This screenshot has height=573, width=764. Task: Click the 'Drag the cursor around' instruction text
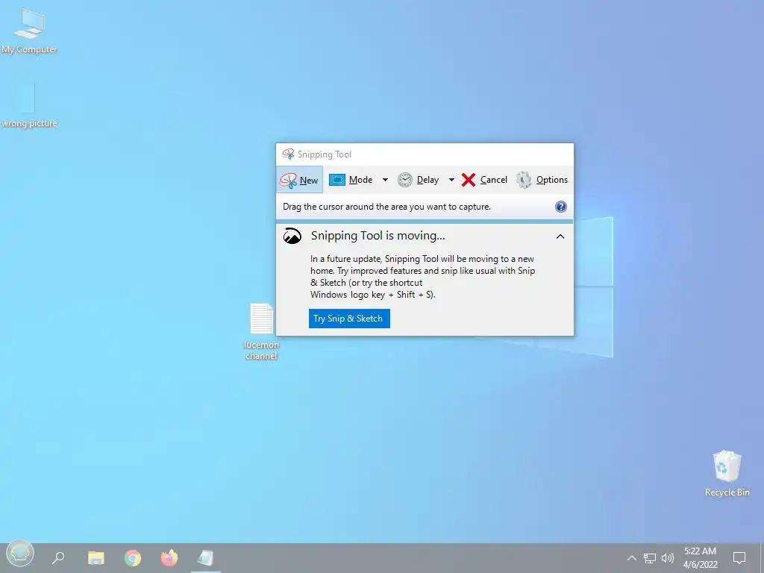click(x=387, y=207)
